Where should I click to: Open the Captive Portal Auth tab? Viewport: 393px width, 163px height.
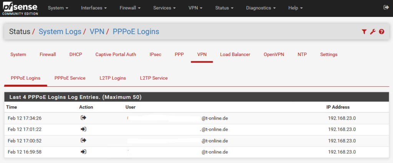click(x=116, y=54)
